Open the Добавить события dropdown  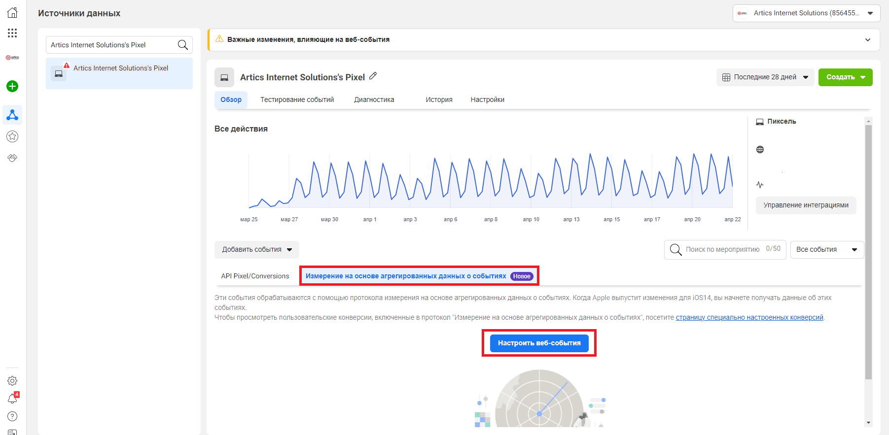coord(257,250)
